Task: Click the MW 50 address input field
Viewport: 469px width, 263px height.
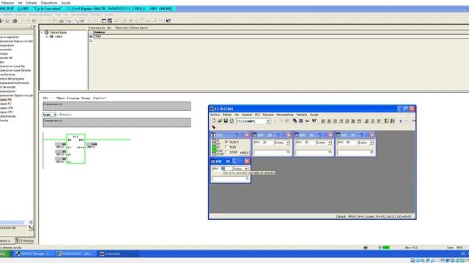Action: [x=347, y=142]
